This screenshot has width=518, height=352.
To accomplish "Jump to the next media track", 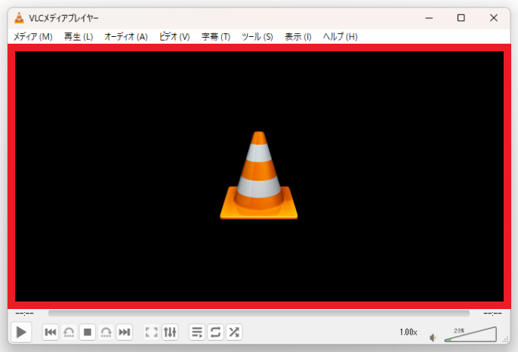I will [124, 332].
